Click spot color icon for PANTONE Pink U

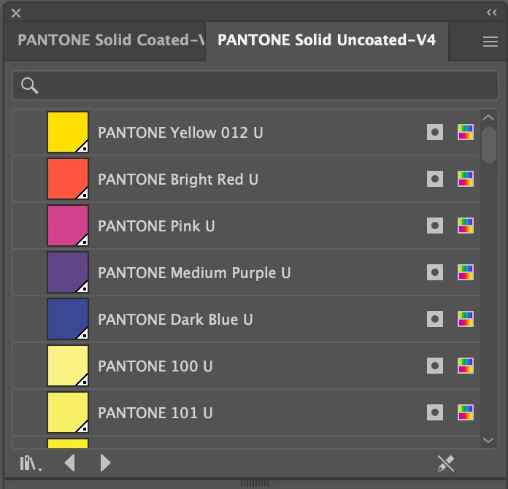point(435,226)
